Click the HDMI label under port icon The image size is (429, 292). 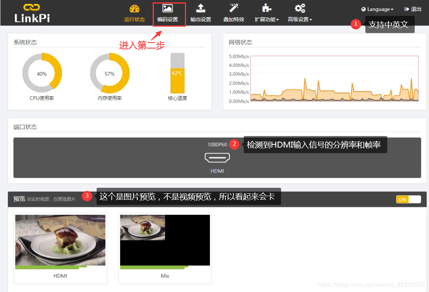[217, 171]
